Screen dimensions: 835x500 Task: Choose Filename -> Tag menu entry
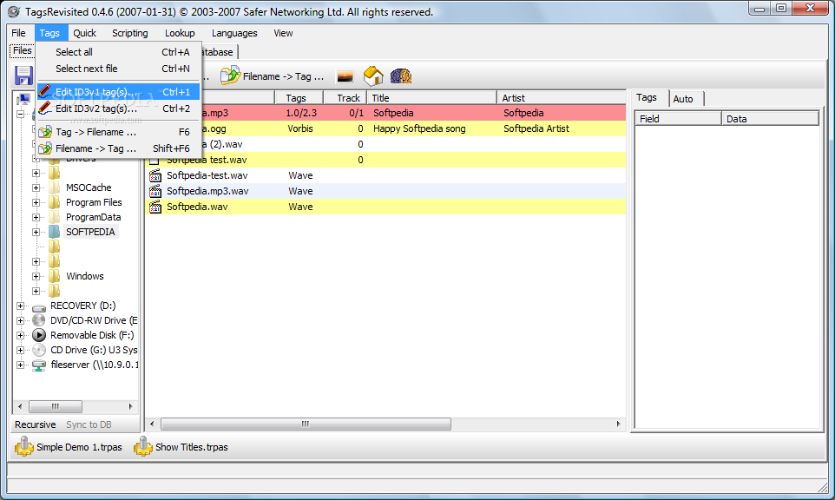(118, 148)
